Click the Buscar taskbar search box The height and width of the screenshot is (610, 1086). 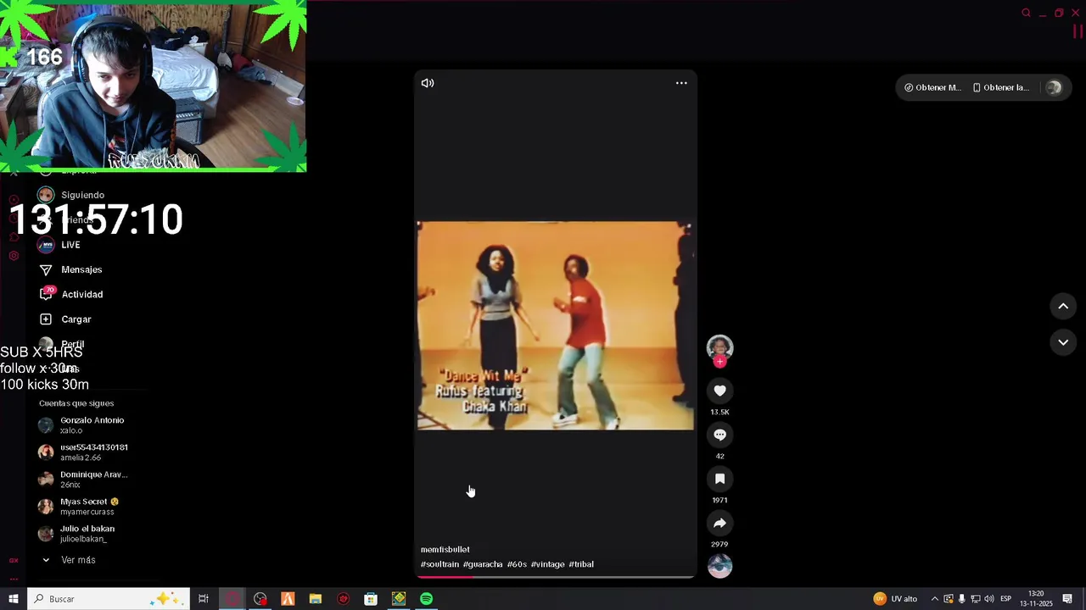point(109,599)
